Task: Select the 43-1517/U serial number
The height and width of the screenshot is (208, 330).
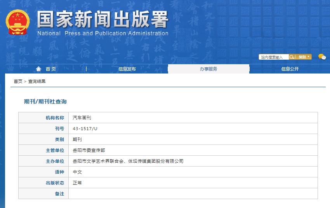Action: point(85,129)
